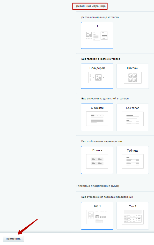Select the Таблица option label
Screen dimensions: 154x245
[x=133, y=151]
